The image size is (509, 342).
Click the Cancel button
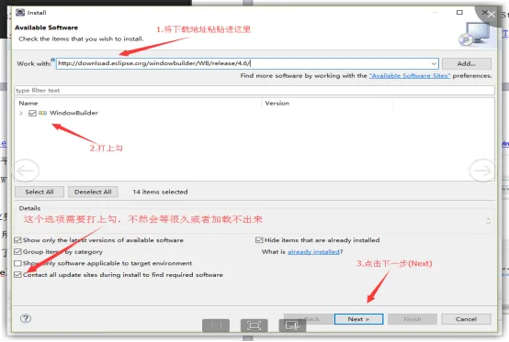(x=466, y=319)
